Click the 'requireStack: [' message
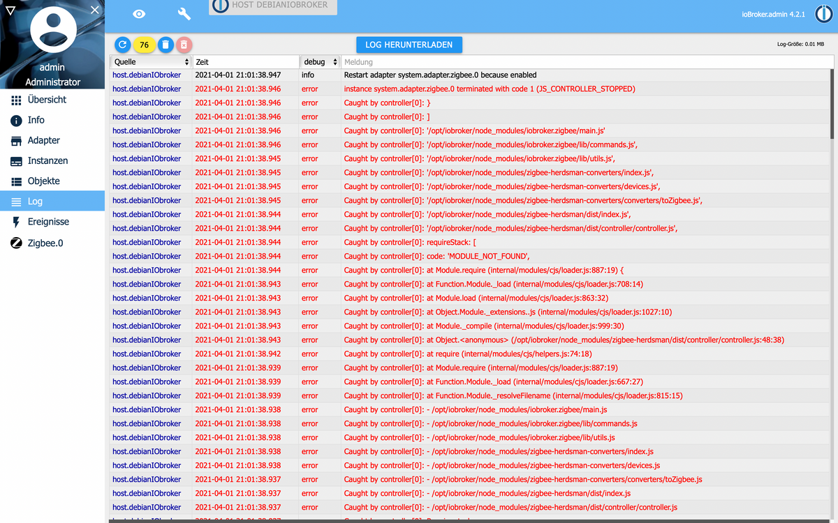This screenshot has height=523, width=838. tap(410, 242)
